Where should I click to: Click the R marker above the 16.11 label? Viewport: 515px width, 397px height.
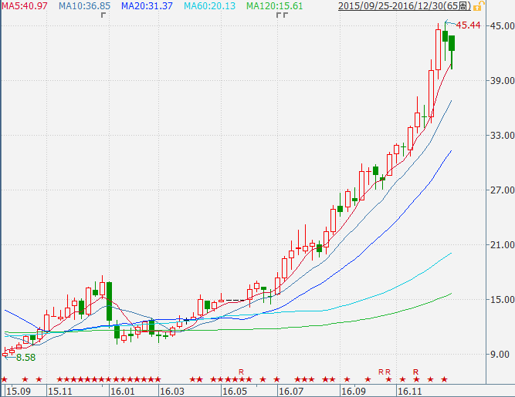click(415, 372)
